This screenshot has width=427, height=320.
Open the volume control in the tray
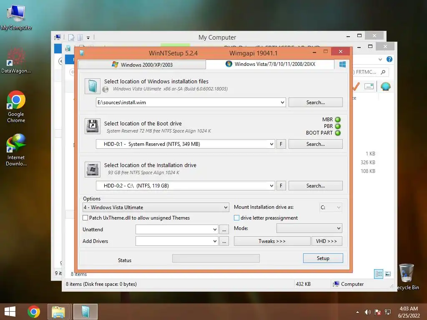(x=368, y=312)
